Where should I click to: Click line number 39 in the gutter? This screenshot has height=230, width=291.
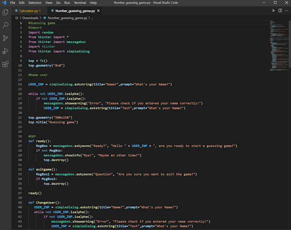click(20, 203)
